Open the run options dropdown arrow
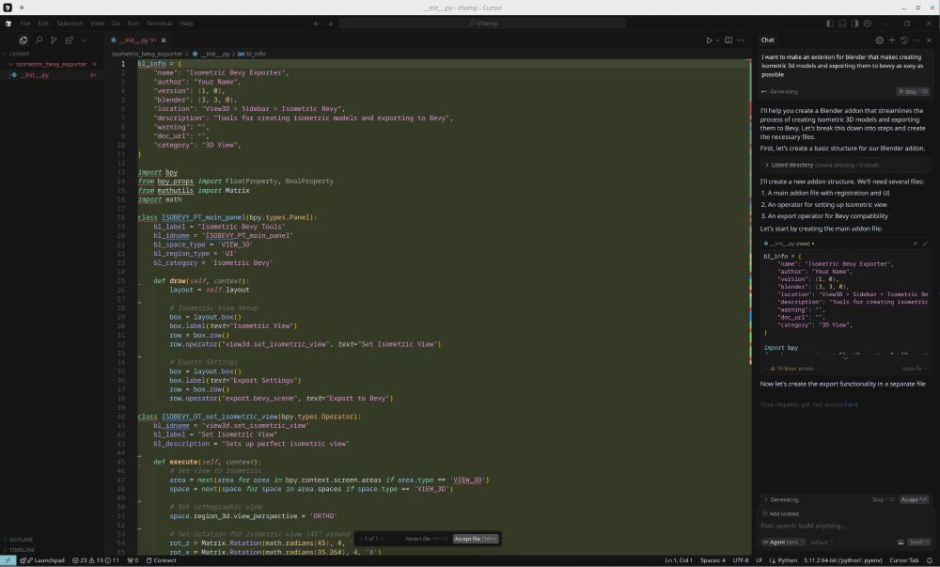Screen dimensions: 940x567 coord(717,40)
